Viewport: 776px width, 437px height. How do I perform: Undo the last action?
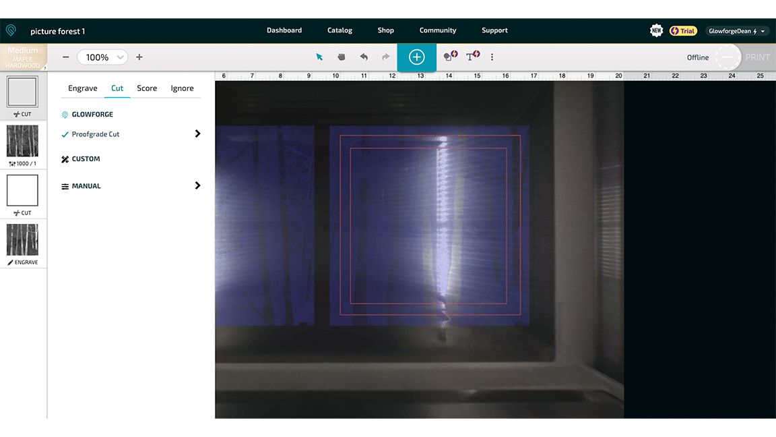point(364,57)
